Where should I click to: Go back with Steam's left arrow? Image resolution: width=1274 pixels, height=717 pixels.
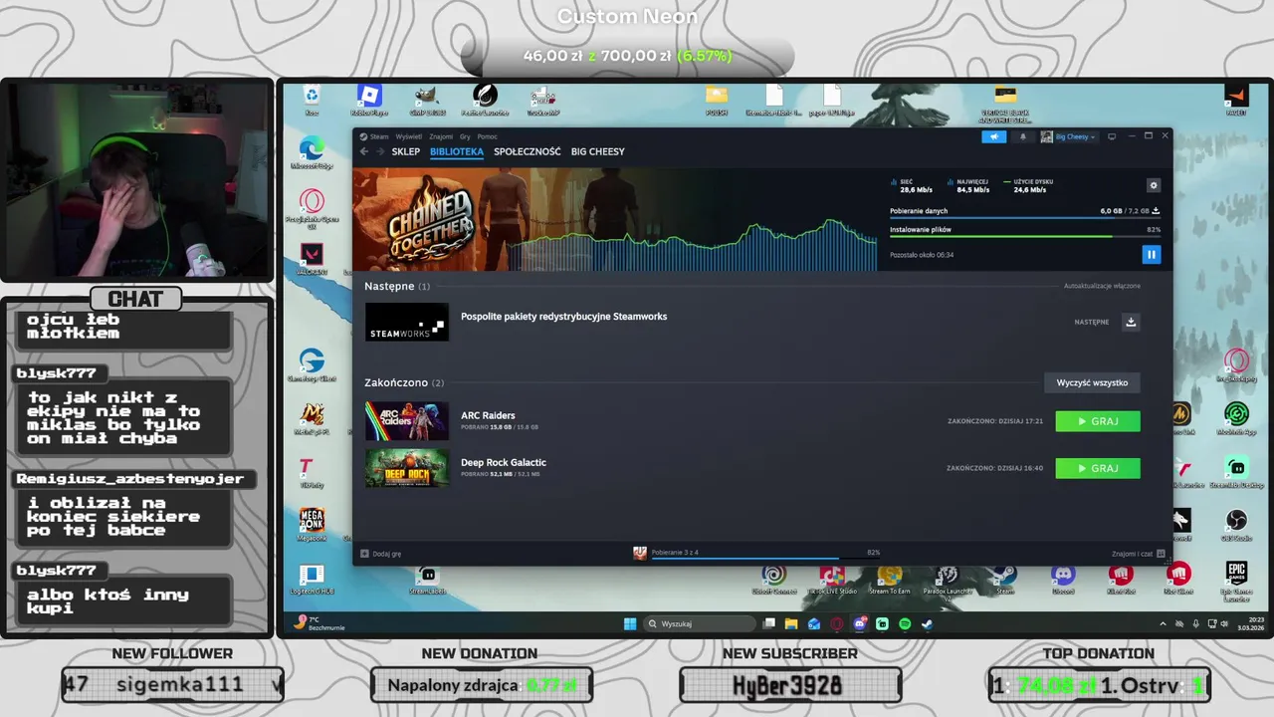[x=364, y=151]
